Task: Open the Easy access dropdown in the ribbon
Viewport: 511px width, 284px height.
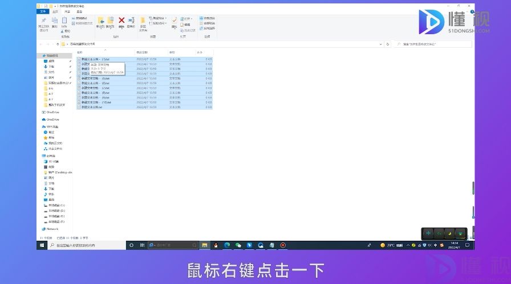Action: 158,23
